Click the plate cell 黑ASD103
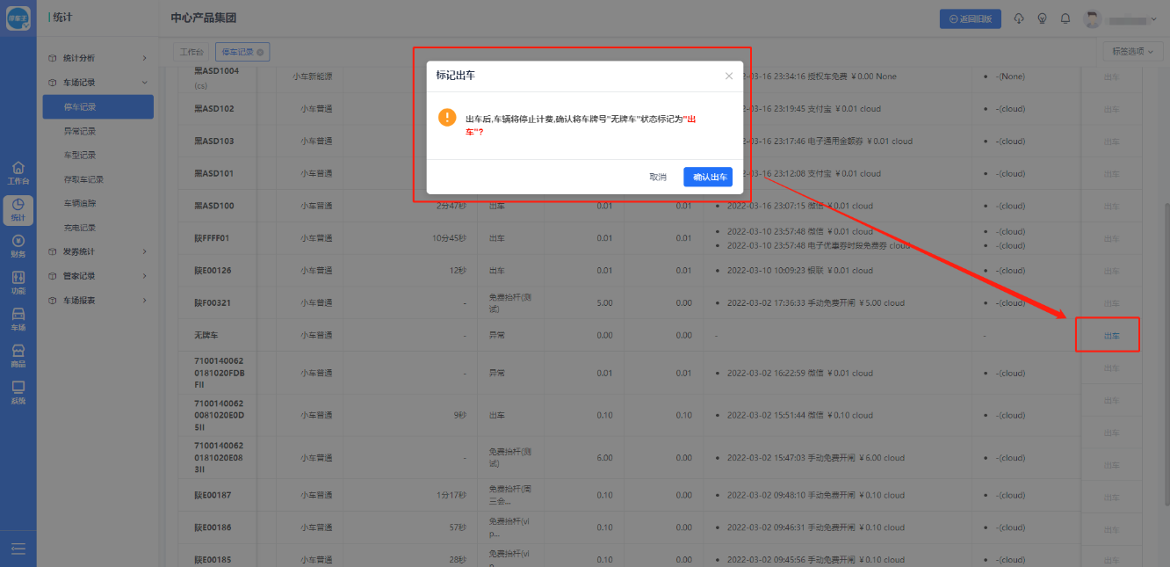Screen dimensions: 1170x567 213,141
